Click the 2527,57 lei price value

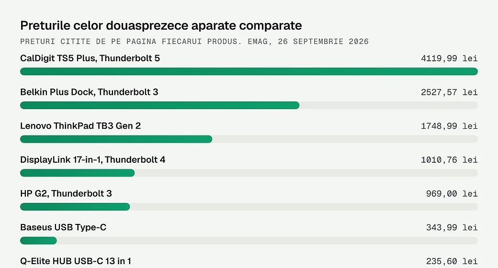[449, 92]
